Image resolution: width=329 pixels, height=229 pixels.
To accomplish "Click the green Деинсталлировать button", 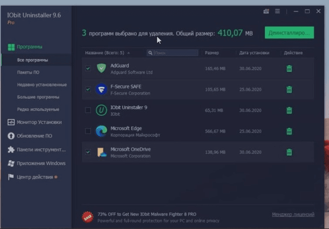I will click(289, 33).
